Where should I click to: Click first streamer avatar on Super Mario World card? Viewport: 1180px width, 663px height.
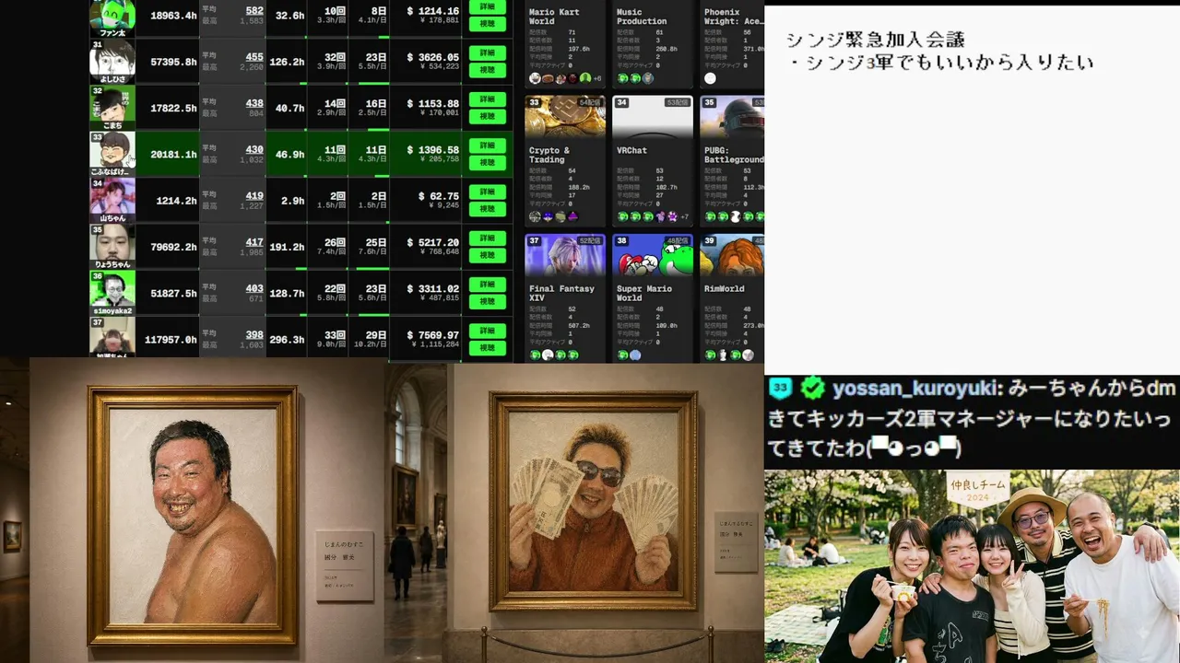pos(622,355)
